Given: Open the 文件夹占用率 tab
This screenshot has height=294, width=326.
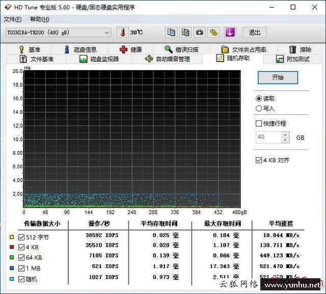Looking at the screenshot, I should tap(243, 50).
